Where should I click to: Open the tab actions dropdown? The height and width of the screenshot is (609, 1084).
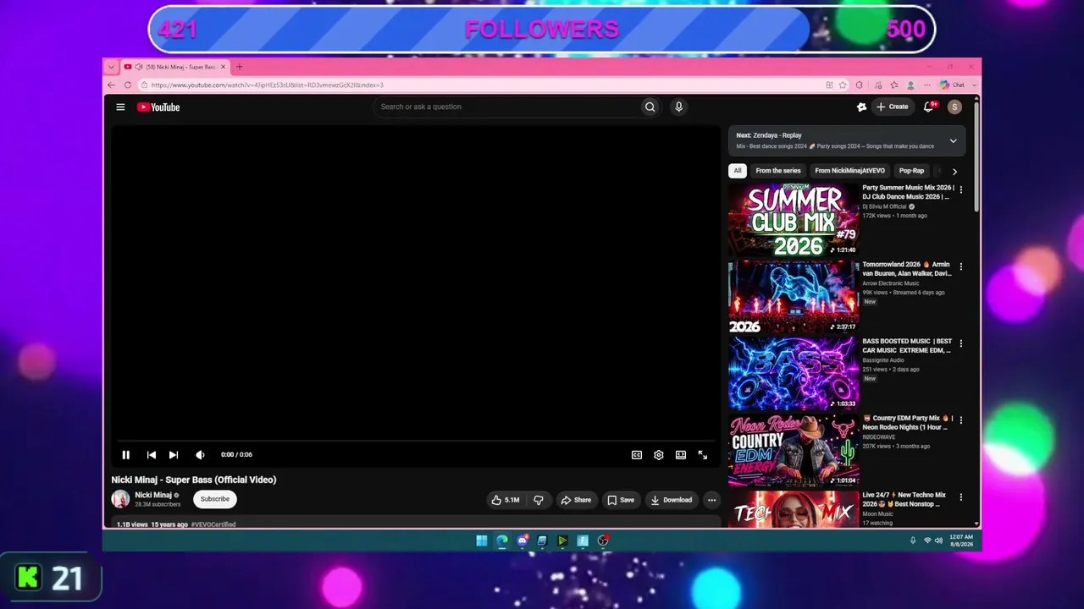[x=111, y=67]
